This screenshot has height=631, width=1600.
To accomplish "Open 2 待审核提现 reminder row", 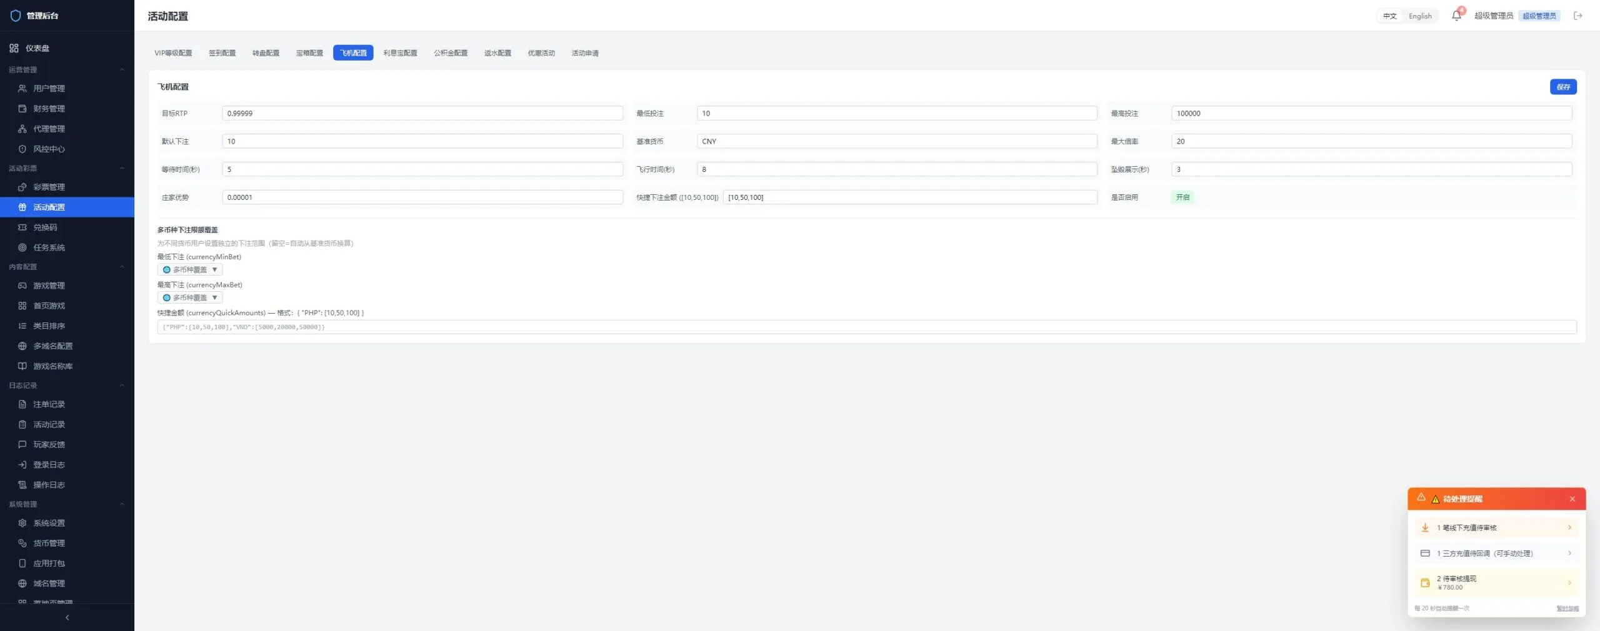I will coord(1496,582).
